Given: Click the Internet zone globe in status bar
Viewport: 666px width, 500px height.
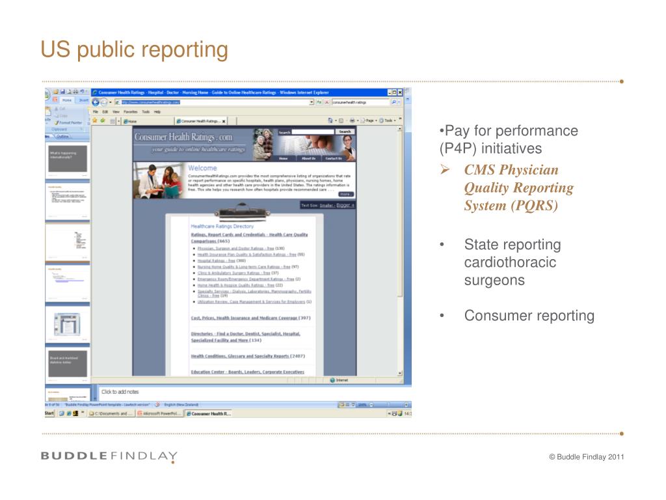Looking at the screenshot, I should pos(332,380).
